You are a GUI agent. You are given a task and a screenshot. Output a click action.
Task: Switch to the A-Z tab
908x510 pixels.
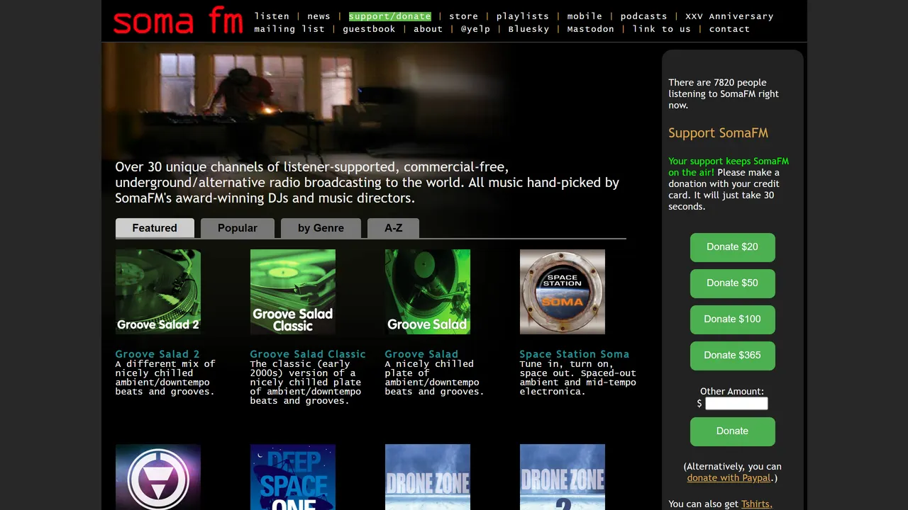pos(394,228)
